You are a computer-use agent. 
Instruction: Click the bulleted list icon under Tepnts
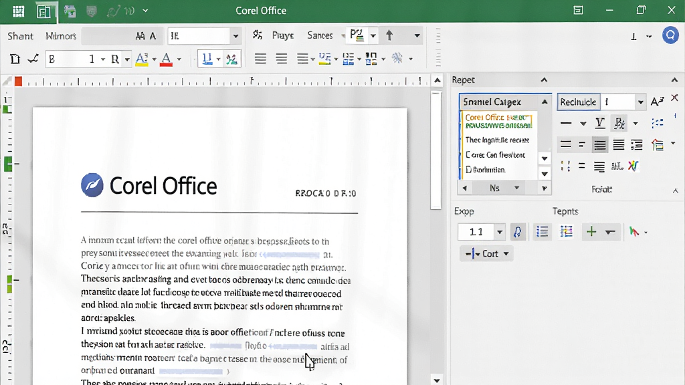click(x=542, y=232)
